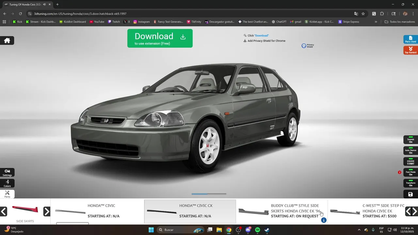Open the Colors menu
Screen dimensions: 418x235
pyautogui.click(x=7, y=183)
